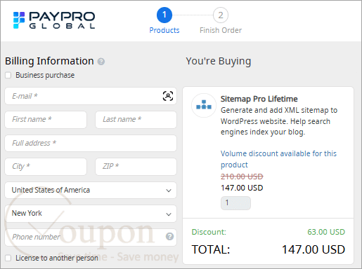
Task: Click the 63.00 USD discount amount
Action: [326, 232]
